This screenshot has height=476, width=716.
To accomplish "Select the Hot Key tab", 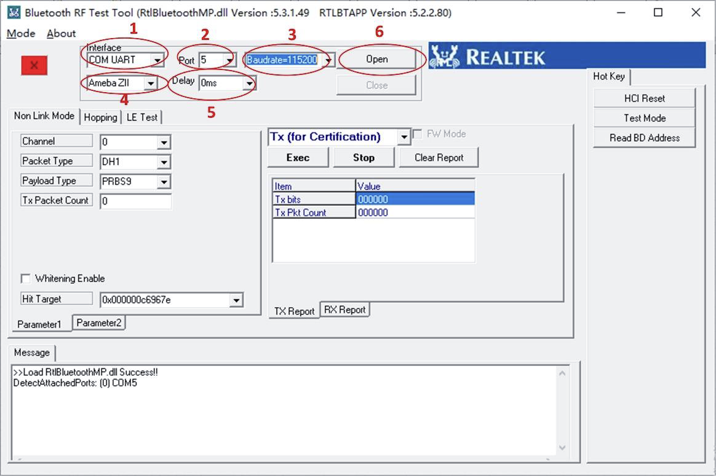I will point(609,76).
